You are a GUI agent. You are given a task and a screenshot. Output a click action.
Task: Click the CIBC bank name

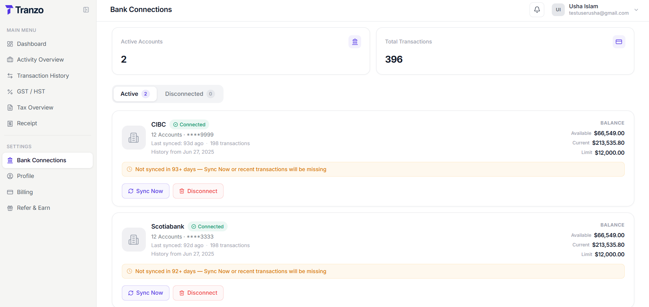(x=158, y=125)
